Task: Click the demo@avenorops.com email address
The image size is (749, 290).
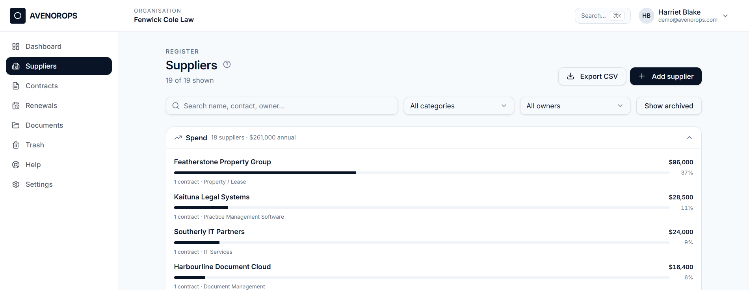Action: tap(688, 20)
